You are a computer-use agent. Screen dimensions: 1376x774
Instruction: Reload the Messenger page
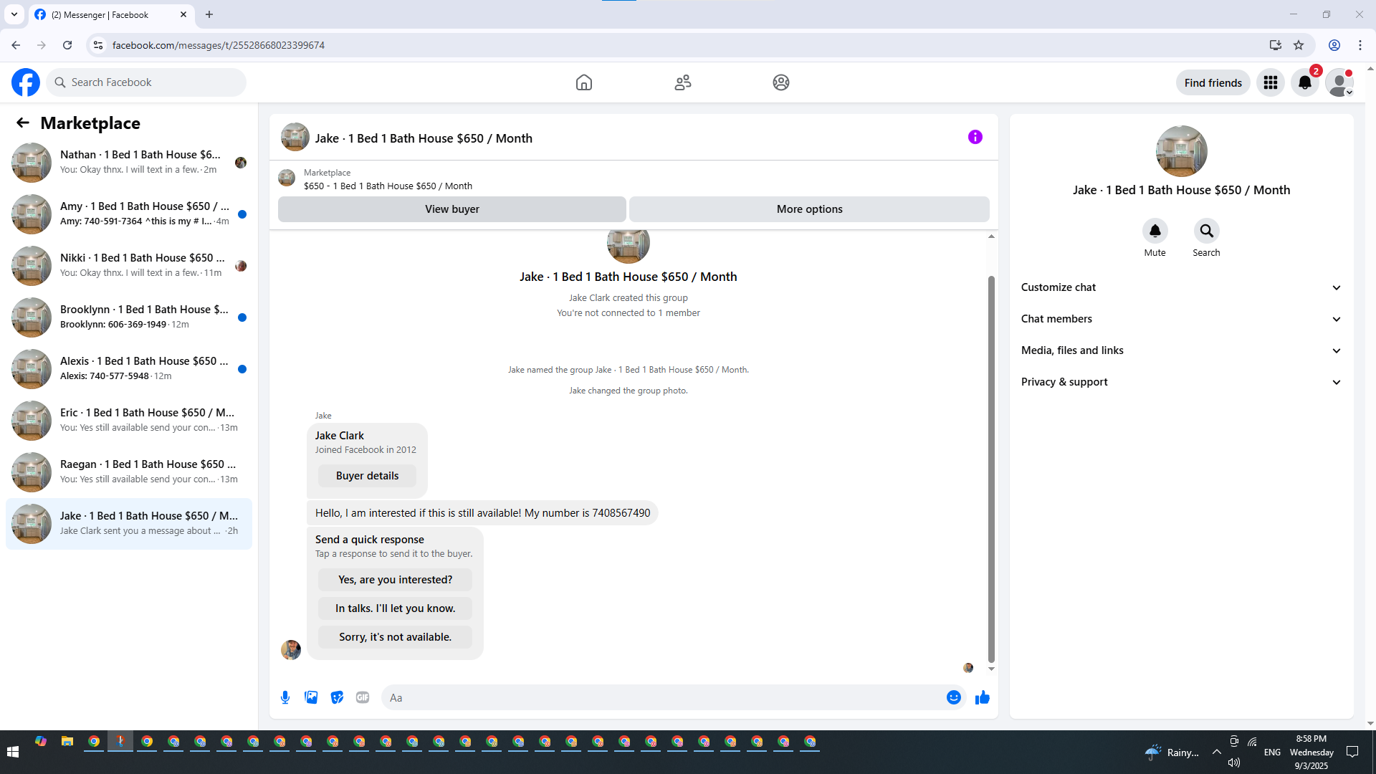pyautogui.click(x=67, y=45)
